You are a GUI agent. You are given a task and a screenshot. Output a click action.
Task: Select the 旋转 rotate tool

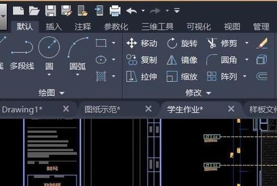pos(182,43)
